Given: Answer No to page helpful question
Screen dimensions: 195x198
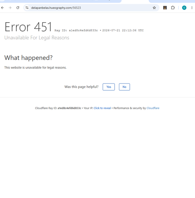Looking at the screenshot, I should point(124,87).
